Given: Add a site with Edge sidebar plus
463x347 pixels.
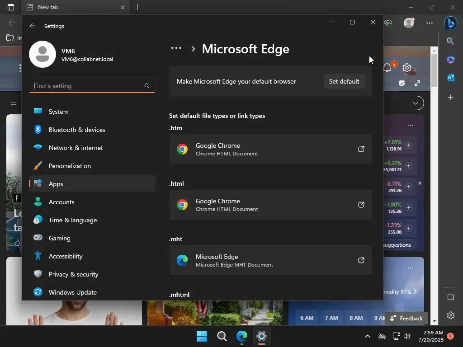Looking at the screenshot, I should pos(451,97).
